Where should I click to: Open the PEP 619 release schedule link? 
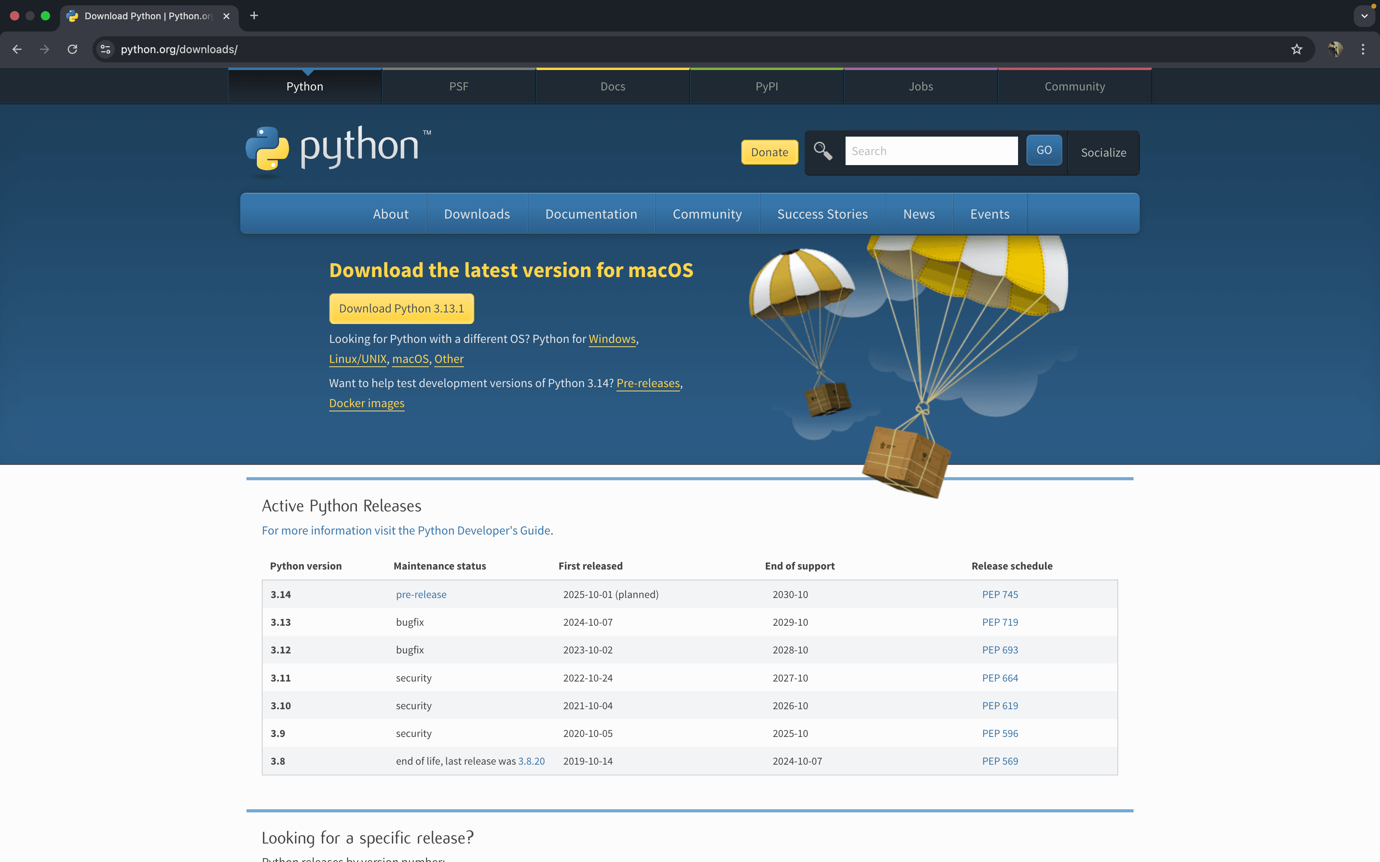[x=1000, y=705]
